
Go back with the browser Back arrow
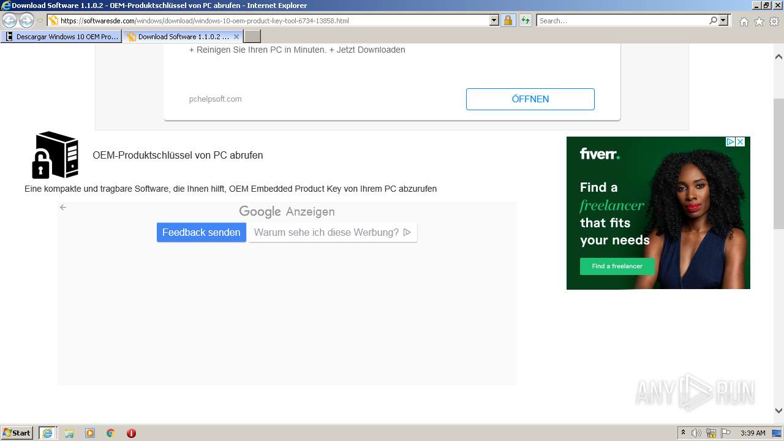point(10,20)
